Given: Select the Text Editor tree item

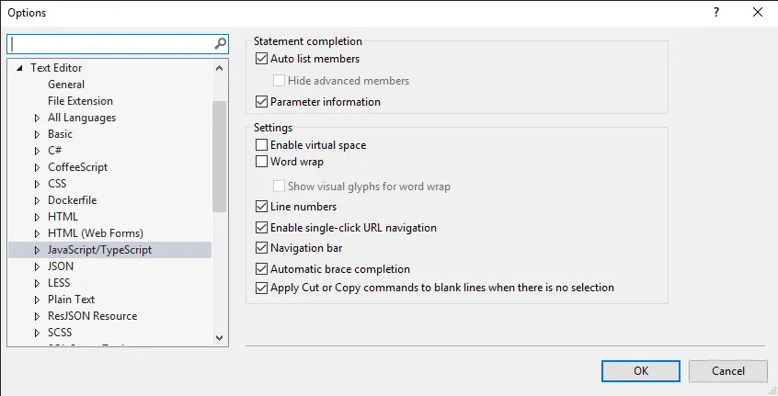Looking at the screenshot, I should (56, 67).
